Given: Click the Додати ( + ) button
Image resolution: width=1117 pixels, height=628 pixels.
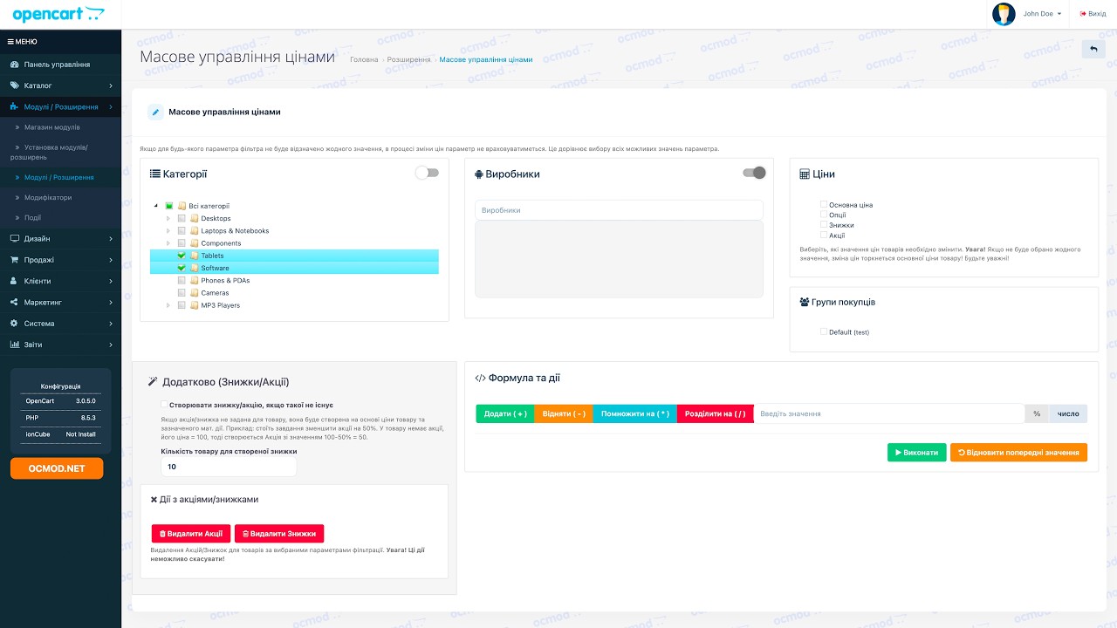Looking at the screenshot, I should (x=505, y=413).
